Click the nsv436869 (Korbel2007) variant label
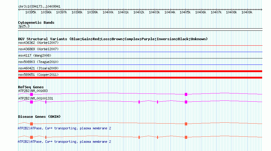 coord(38,49)
